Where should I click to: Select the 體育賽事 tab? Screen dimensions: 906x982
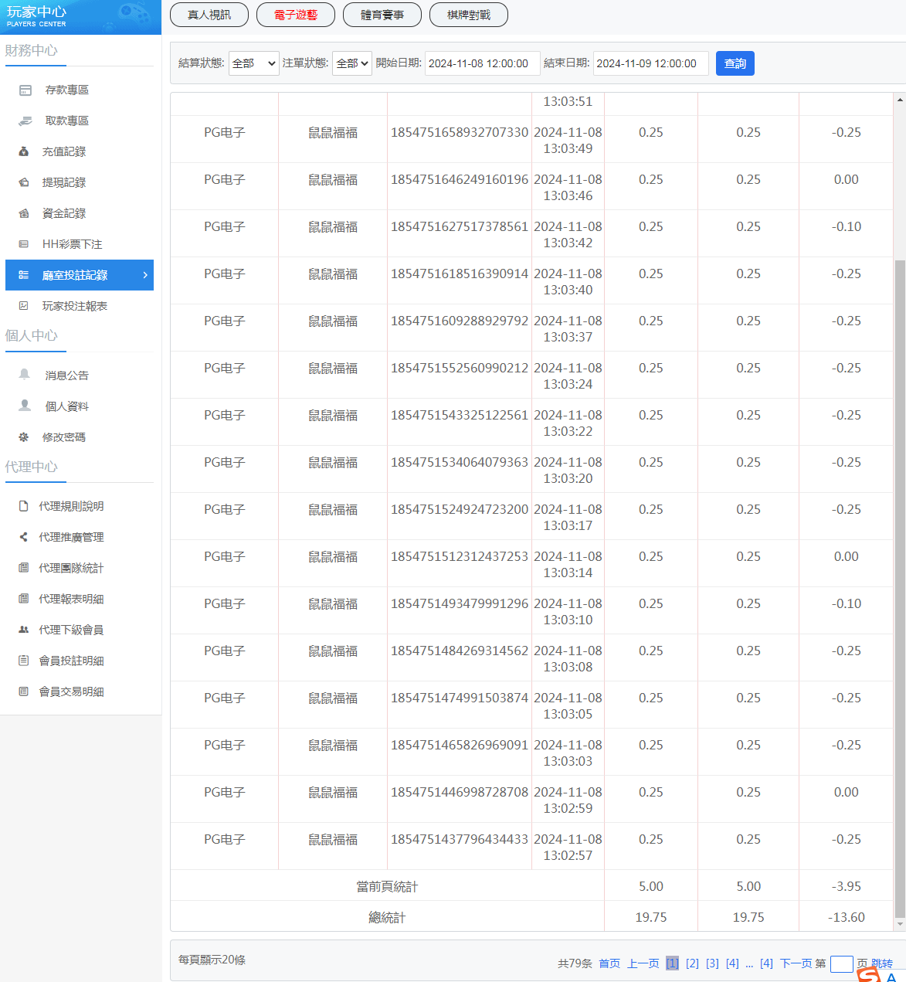coord(382,15)
